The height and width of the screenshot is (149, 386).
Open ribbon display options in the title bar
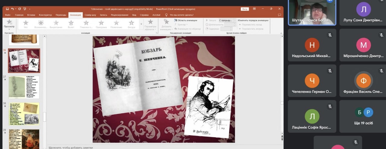click(x=254, y=9)
